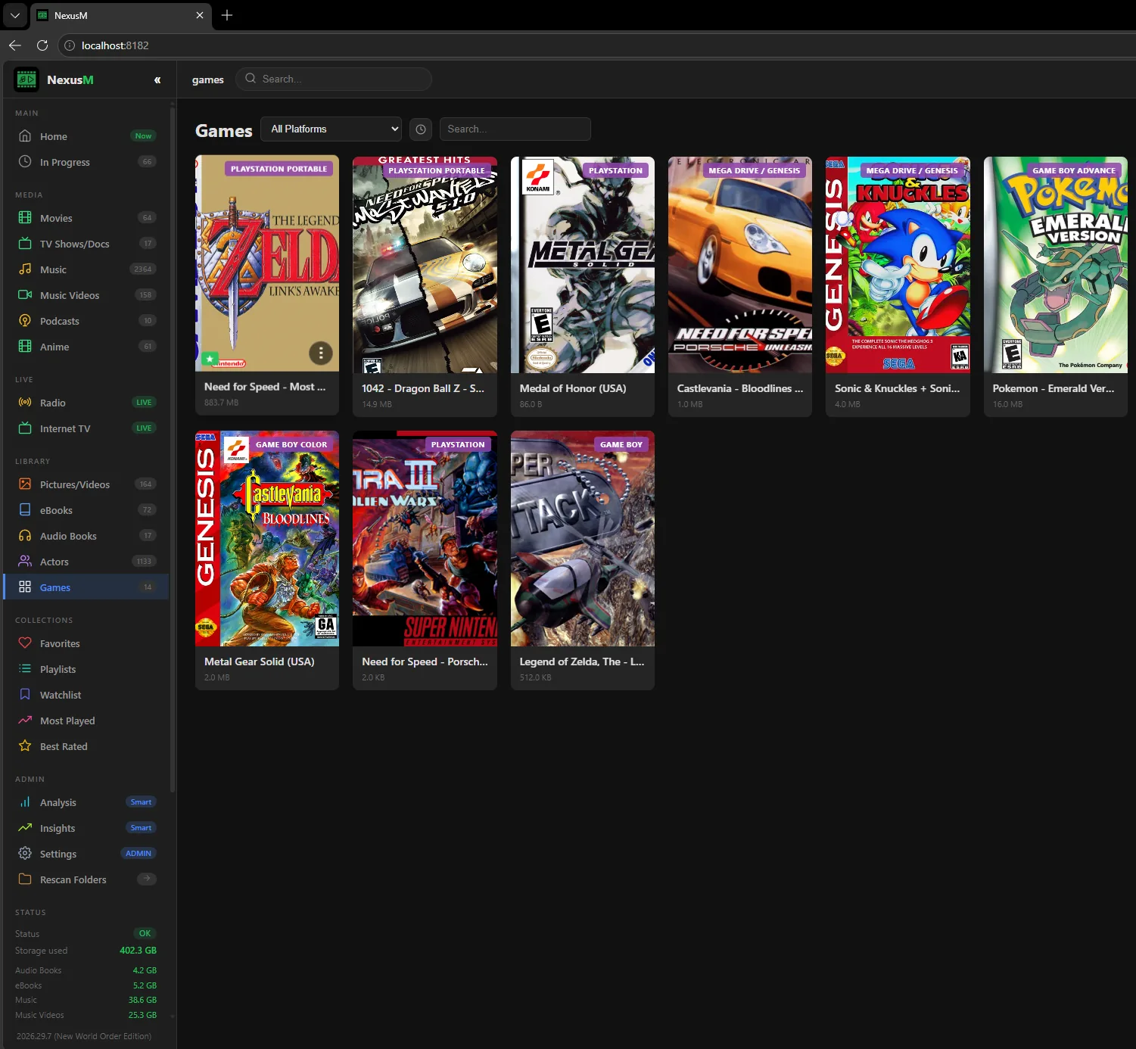Open the Castlevania Bloodlines Game Boy Color cover
Image resolution: width=1136 pixels, height=1049 pixels.
coord(267,538)
